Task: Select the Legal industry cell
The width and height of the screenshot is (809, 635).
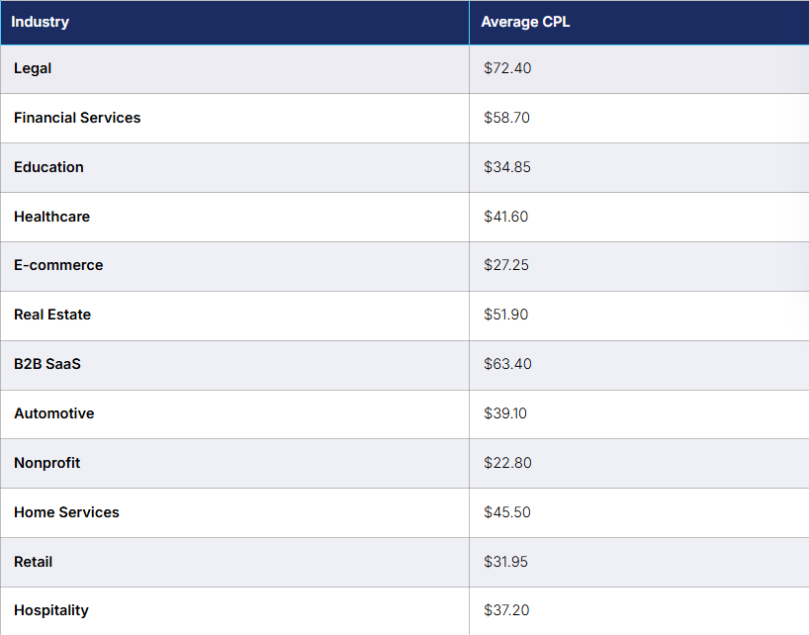Action: (234, 68)
